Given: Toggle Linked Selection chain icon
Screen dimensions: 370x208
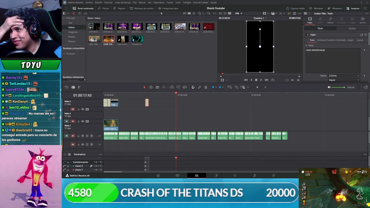Looking at the screenshot, I should tap(199, 87).
